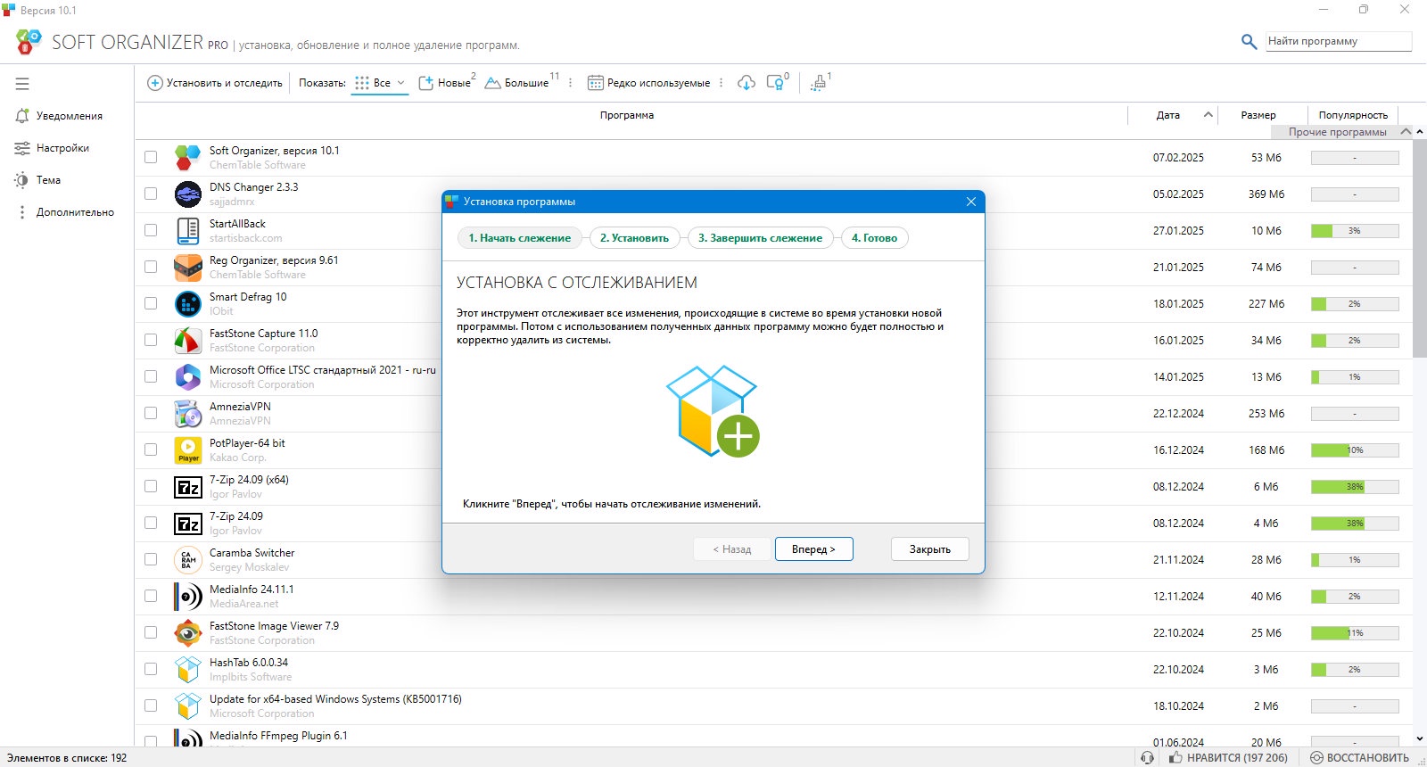Select the 3. Завершить слежение step

pyautogui.click(x=760, y=238)
